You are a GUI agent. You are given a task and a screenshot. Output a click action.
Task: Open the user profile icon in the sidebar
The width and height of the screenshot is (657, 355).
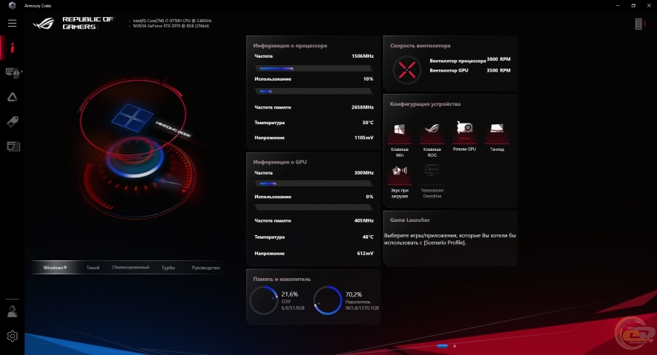12,311
